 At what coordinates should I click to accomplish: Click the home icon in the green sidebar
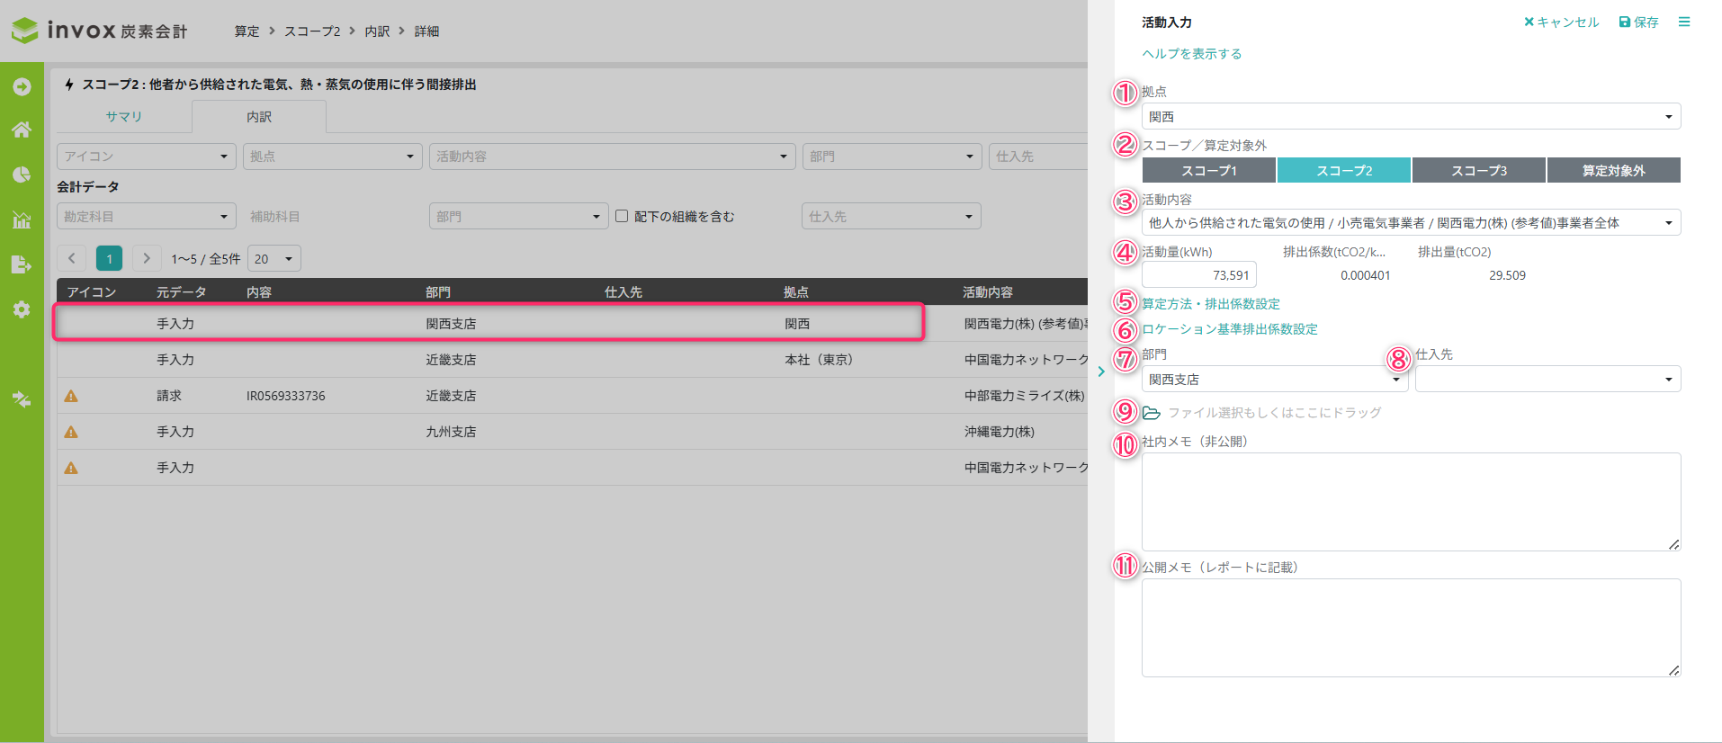pyautogui.click(x=22, y=130)
